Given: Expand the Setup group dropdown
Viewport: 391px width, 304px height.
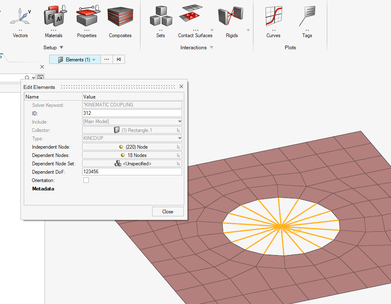Looking at the screenshot, I should [x=61, y=48].
